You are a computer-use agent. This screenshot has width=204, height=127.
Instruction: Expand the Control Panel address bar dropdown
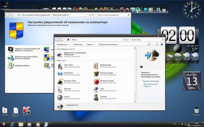click(89, 15)
